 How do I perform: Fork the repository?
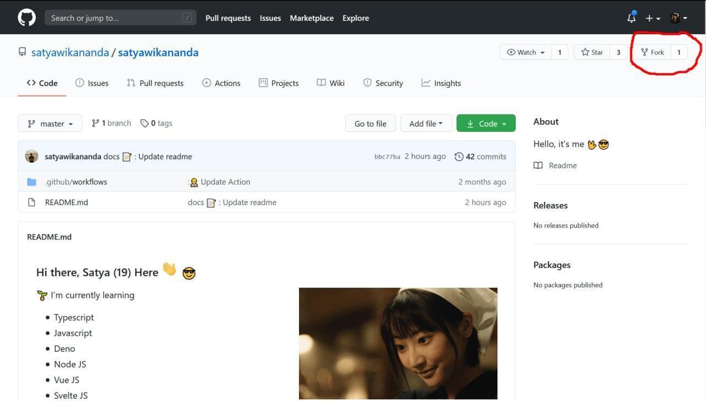click(652, 52)
